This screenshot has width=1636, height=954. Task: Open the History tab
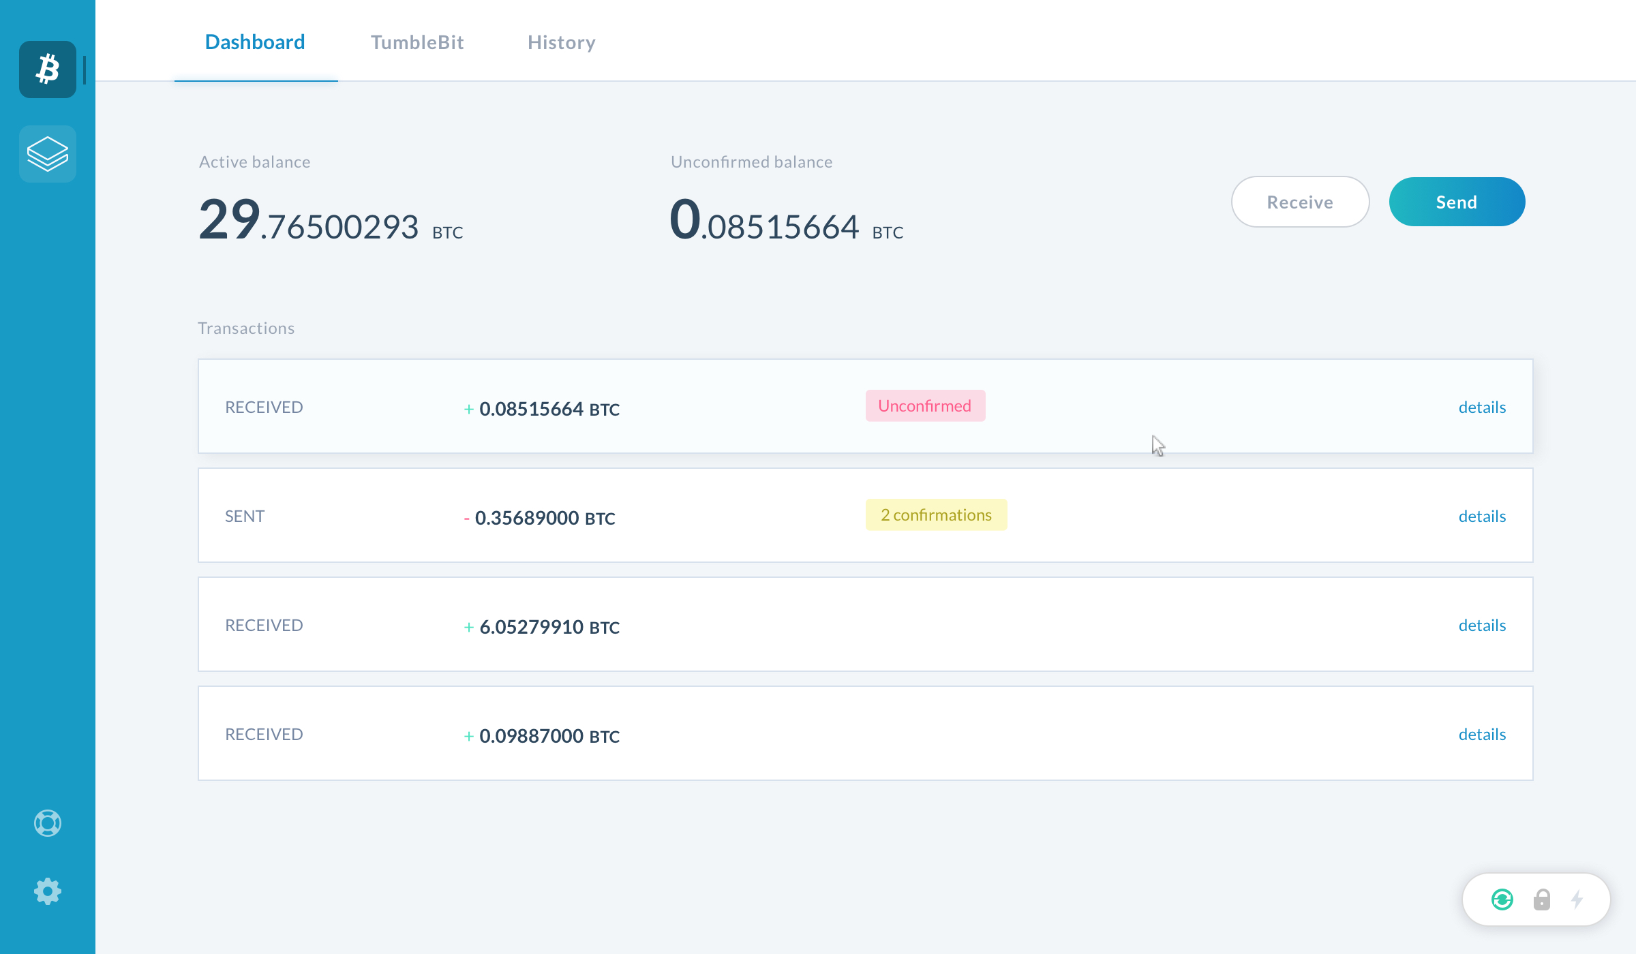pyautogui.click(x=562, y=42)
